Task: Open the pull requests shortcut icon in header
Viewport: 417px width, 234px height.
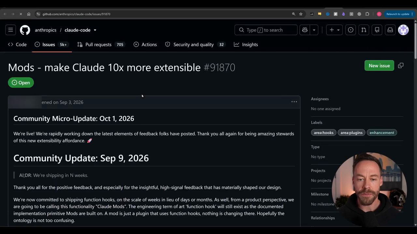Action: [x=364, y=30]
